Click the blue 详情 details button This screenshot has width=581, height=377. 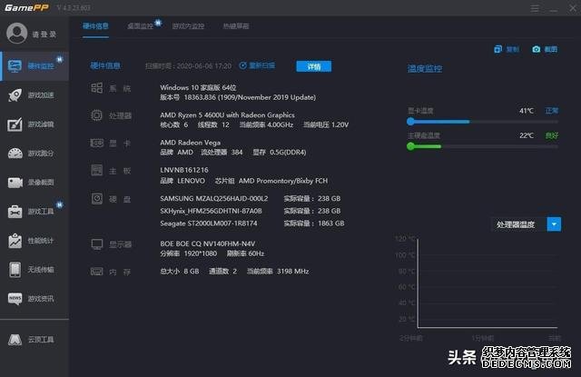tap(314, 66)
